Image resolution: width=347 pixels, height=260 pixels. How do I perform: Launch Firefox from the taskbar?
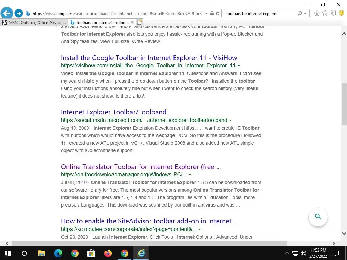(108, 253)
